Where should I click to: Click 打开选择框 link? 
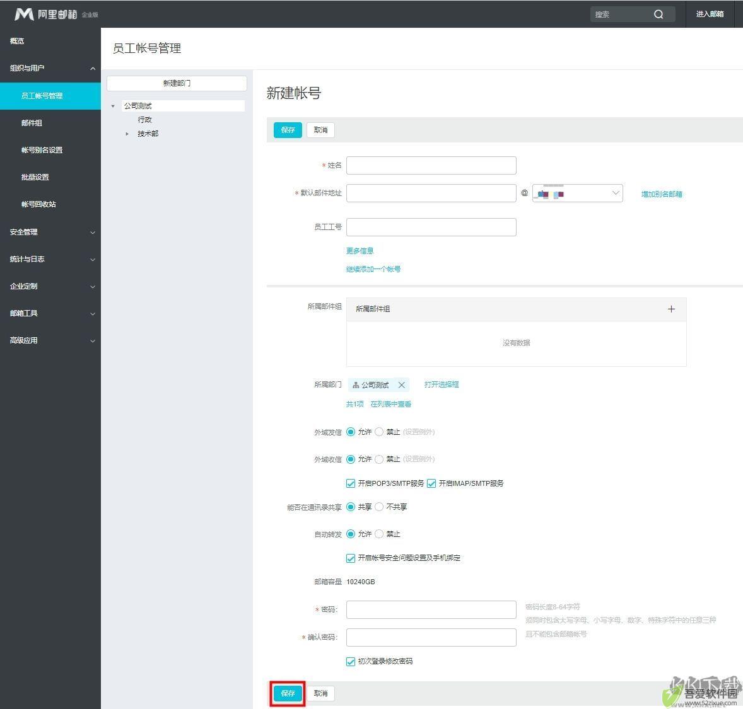pos(442,384)
